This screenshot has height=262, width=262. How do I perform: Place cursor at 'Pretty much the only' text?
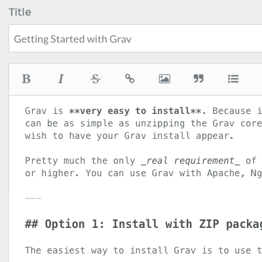pyautogui.click(x=80, y=160)
